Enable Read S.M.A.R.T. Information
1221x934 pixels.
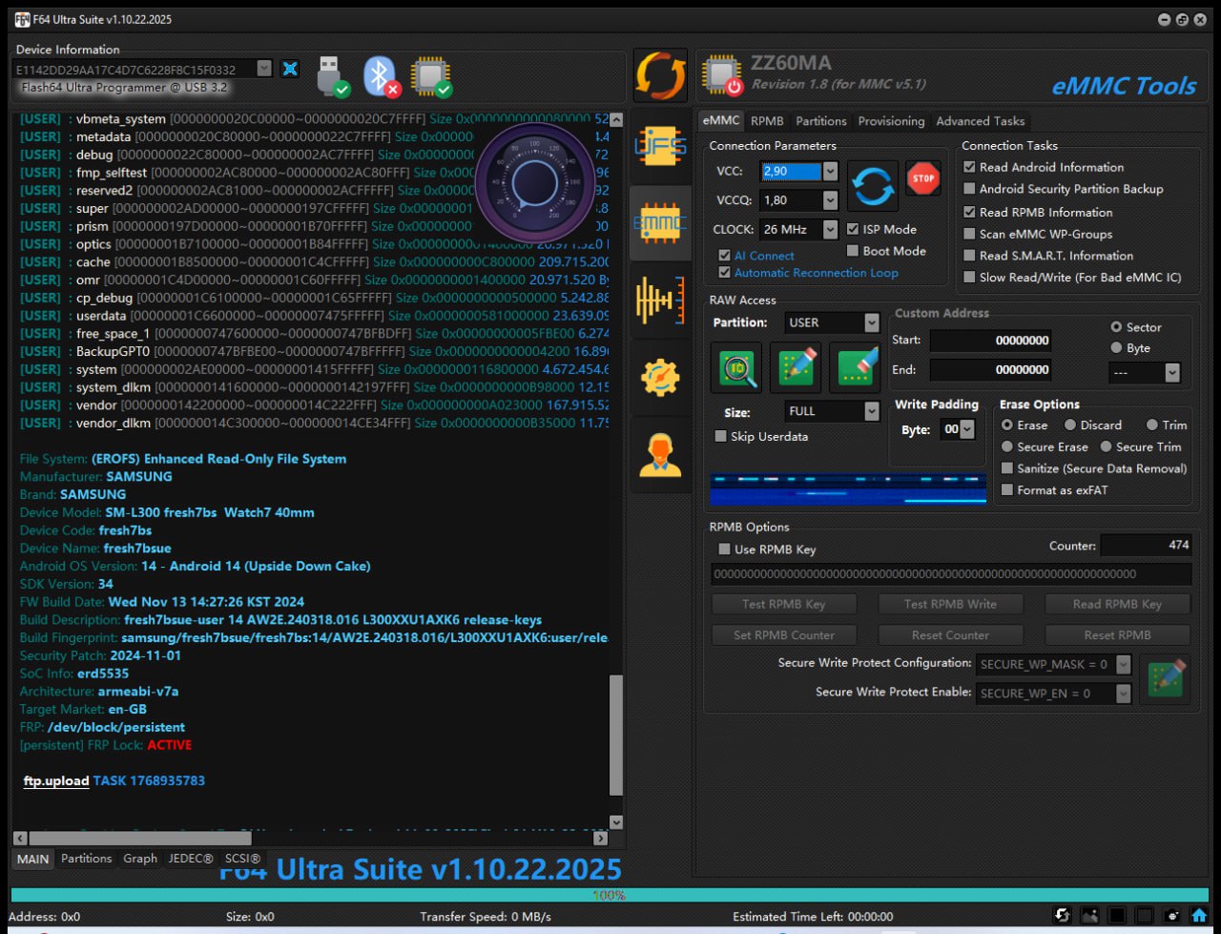click(969, 256)
